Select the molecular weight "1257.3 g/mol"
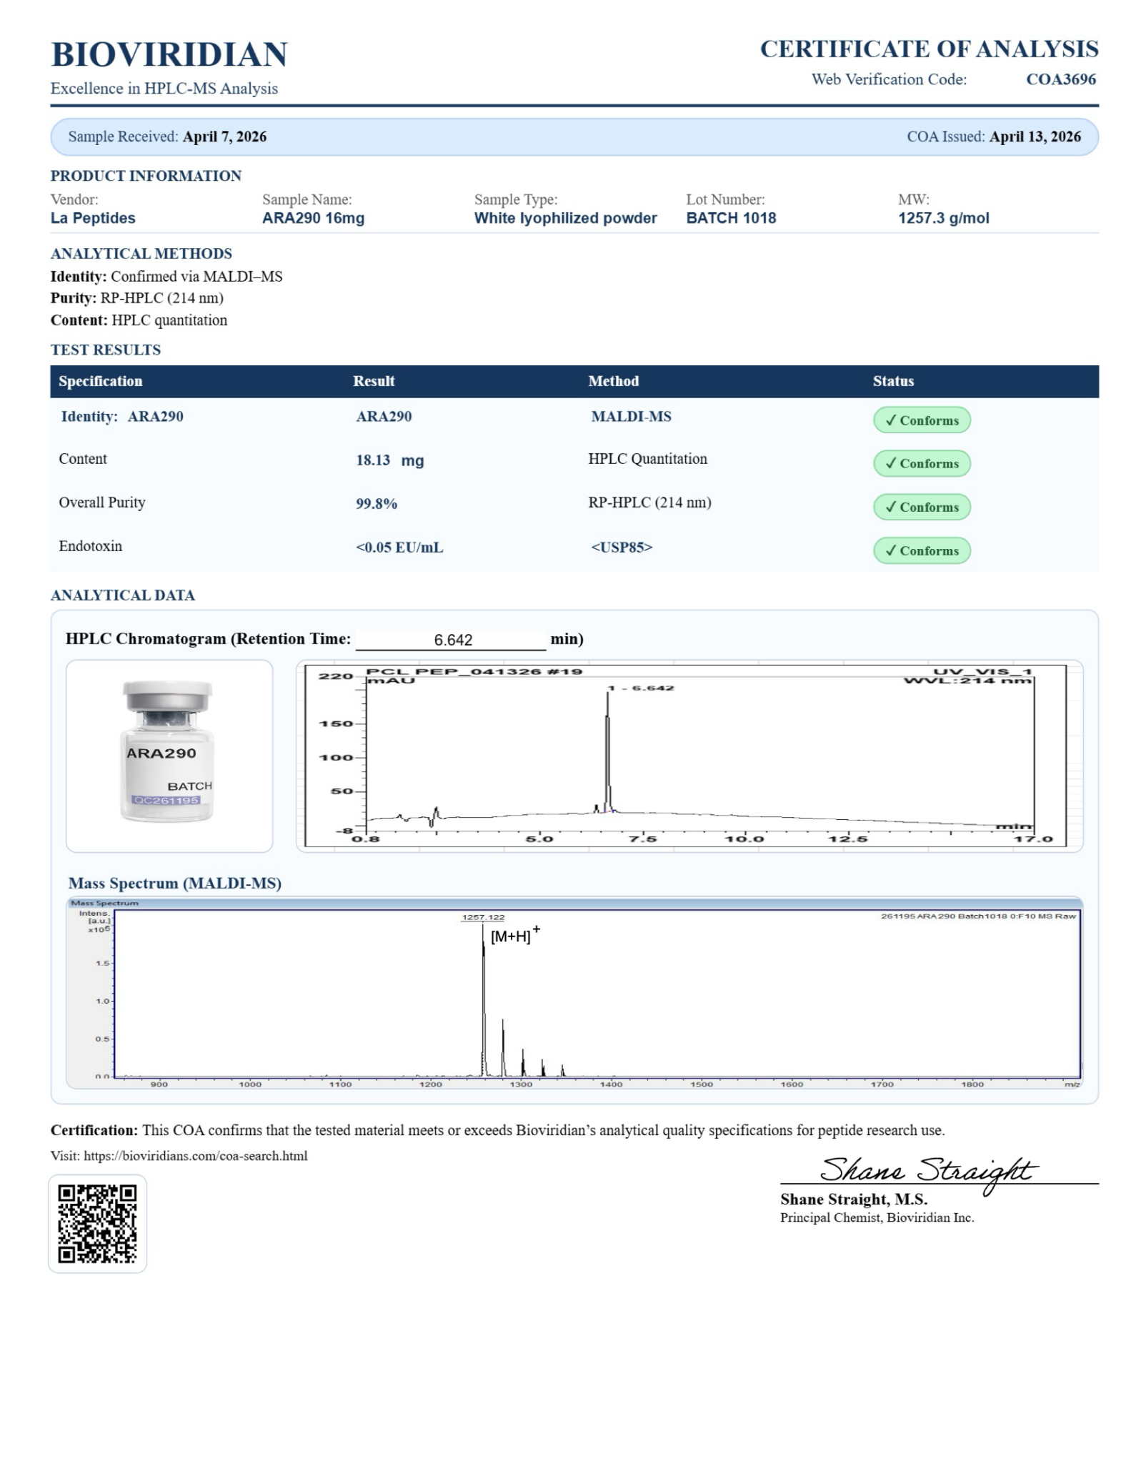Image resolution: width=1131 pixels, height=1464 pixels. (944, 218)
